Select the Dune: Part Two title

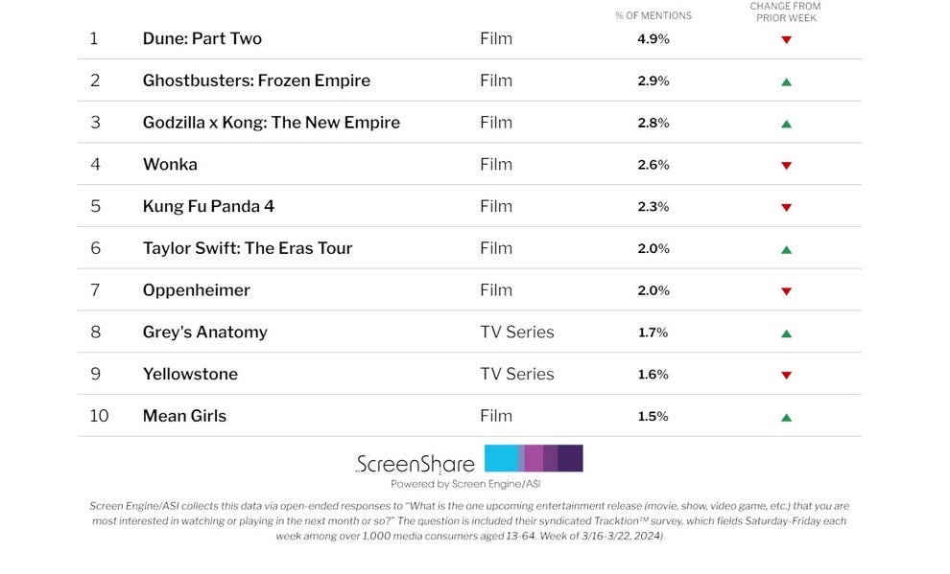(202, 38)
